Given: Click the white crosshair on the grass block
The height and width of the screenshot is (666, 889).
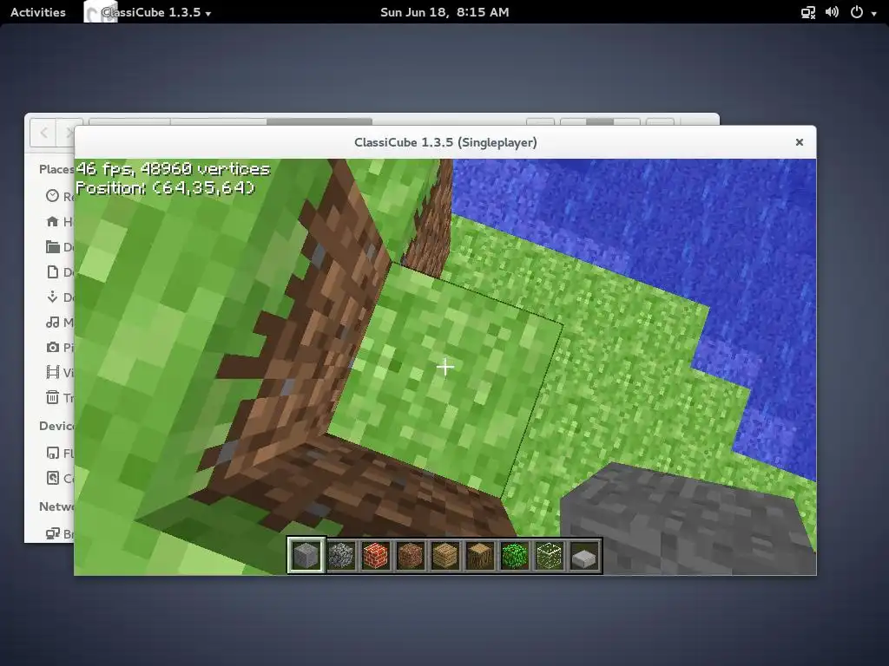Looking at the screenshot, I should [445, 367].
